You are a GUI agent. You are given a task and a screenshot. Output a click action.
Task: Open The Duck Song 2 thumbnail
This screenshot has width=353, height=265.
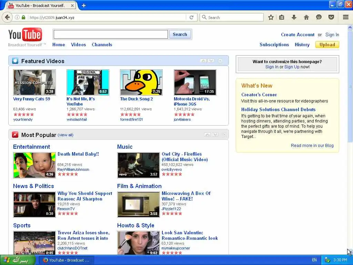point(141,82)
